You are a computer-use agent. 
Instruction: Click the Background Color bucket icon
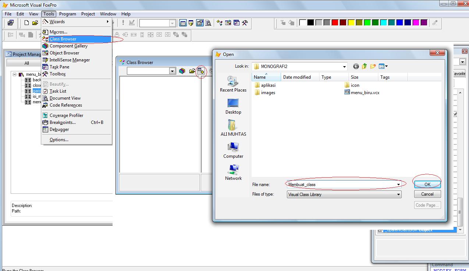pyautogui.click(x=292, y=23)
